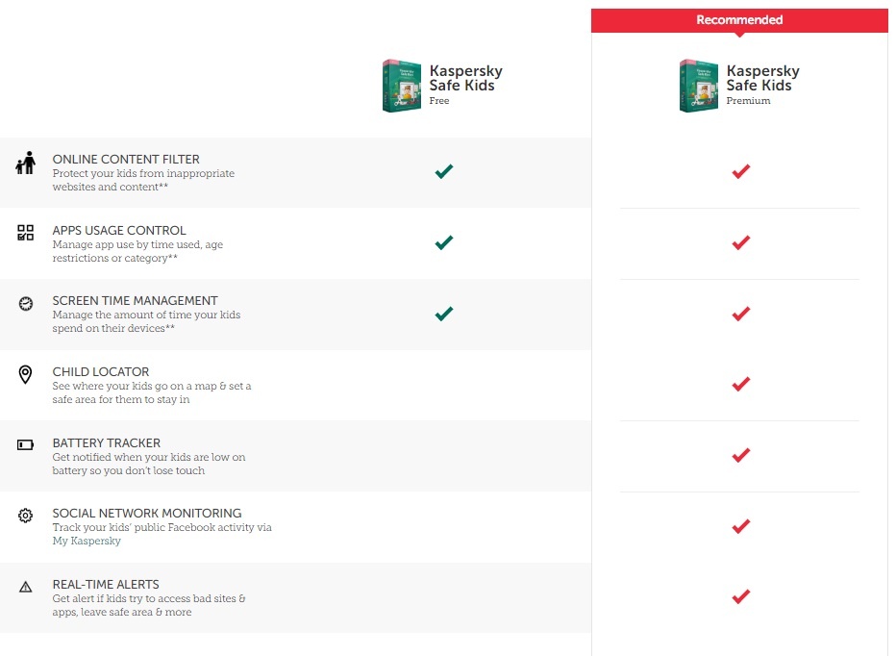This screenshot has height=656, width=896.
Task: Click green checkmark for Apps Usage Control
Action: (x=443, y=242)
